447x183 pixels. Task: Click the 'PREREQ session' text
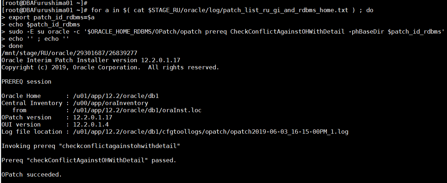(26, 81)
